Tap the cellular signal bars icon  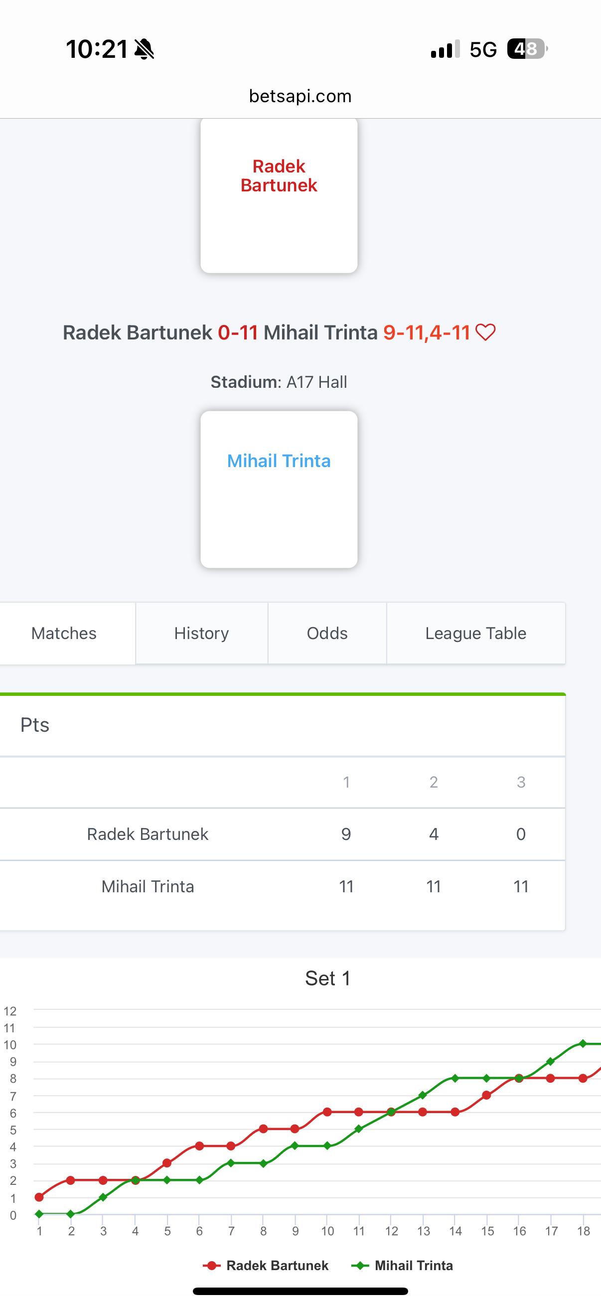(445, 49)
